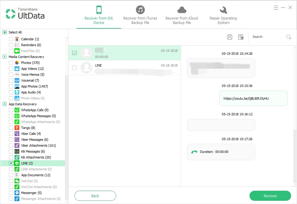
Task: Collapse the App Data Recovery group
Action: click(x=5, y=104)
